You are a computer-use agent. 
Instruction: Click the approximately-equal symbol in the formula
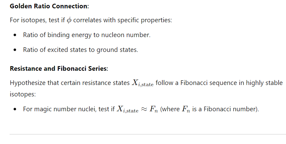point(144,109)
